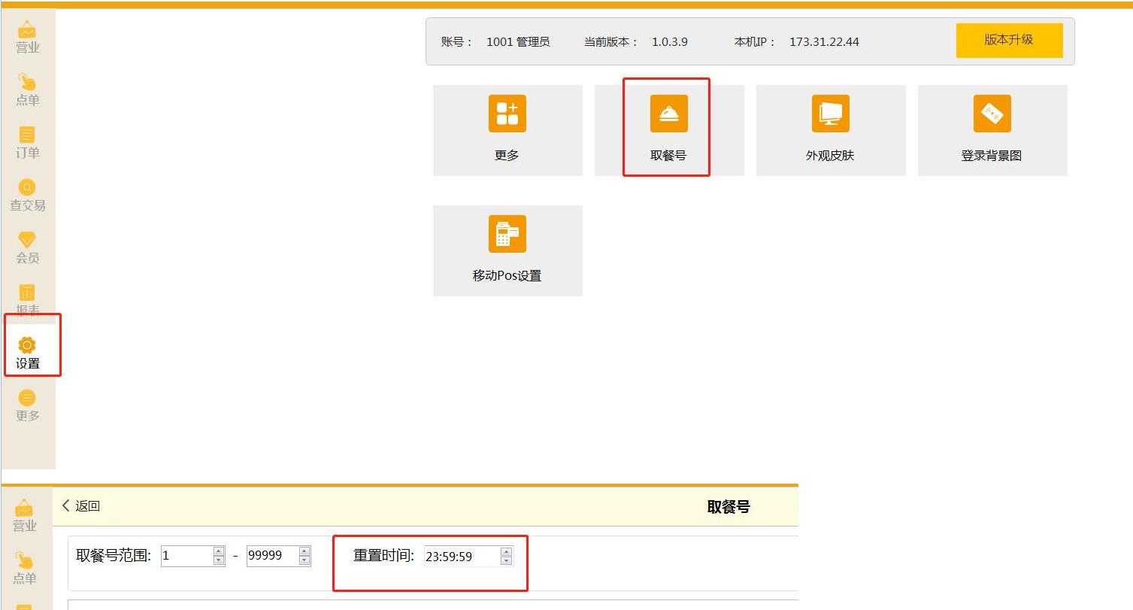The height and width of the screenshot is (610, 1133).
Task: Click the 版本升级 upgrade button
Action: [1009, 40]
